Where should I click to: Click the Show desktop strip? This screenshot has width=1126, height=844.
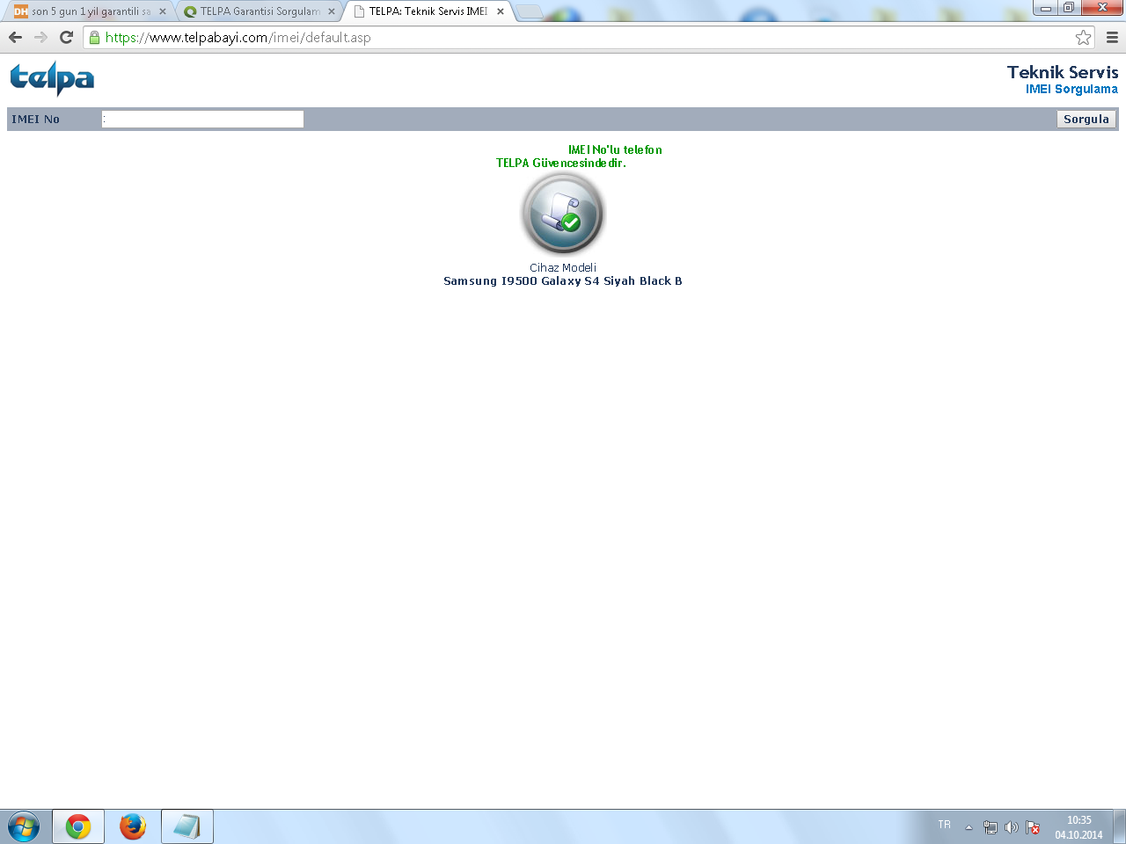click(x=1119, y=827)
